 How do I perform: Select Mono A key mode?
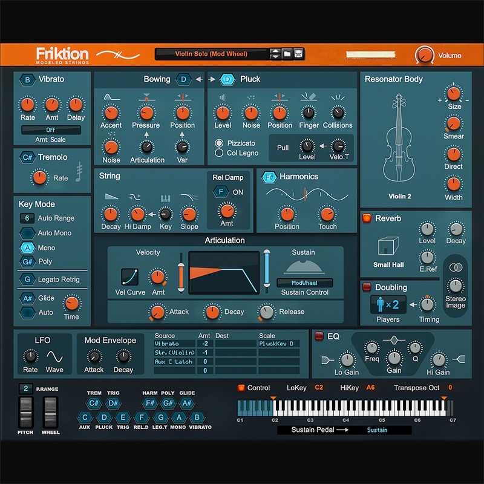[x=27, y=247]
